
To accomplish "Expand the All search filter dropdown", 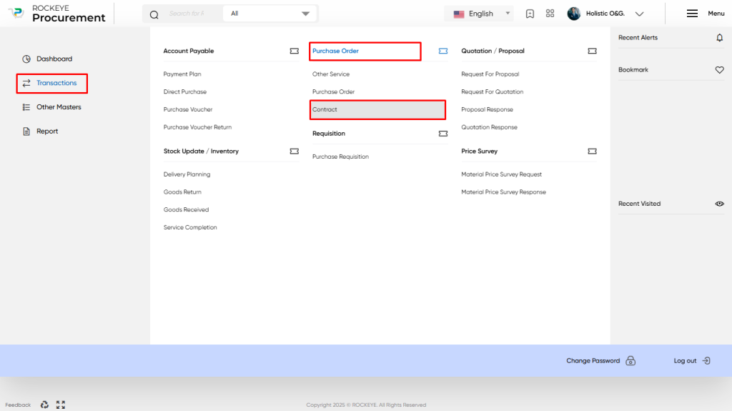I will click(269, 14).
